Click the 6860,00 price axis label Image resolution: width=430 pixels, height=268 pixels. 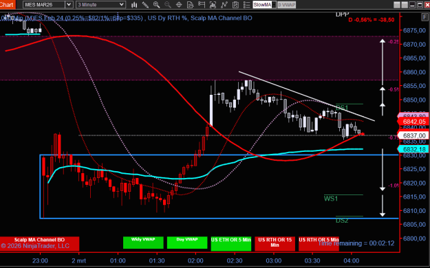click(x=414, y=72)
